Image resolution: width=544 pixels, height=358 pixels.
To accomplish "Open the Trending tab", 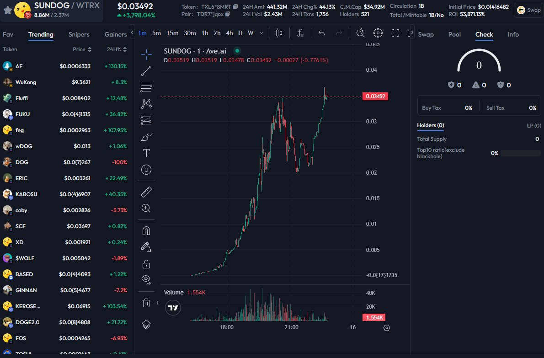I will click(41, 34).
